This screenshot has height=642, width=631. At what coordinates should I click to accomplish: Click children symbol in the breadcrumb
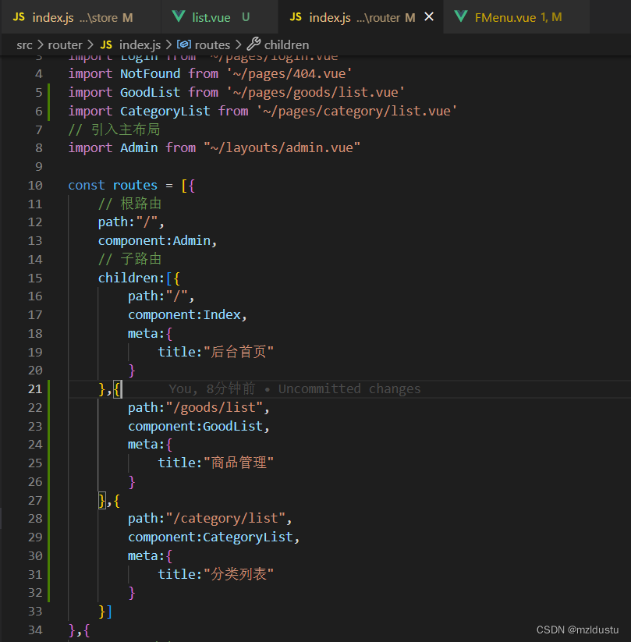[x=286, y=45]
